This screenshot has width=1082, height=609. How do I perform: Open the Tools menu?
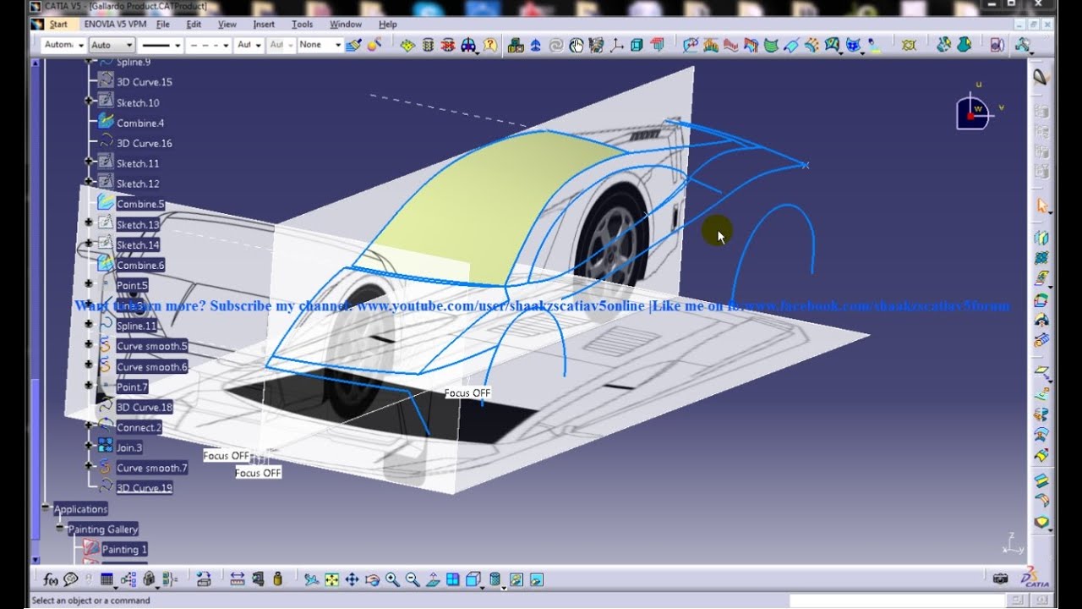(302, 25)
